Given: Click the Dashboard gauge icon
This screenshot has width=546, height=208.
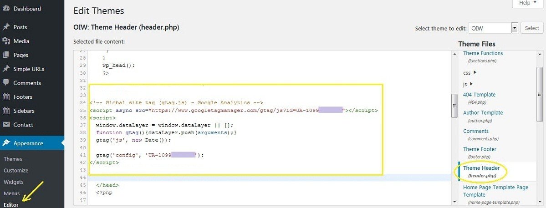Looking at the screenshot, I should coord(6,9).
